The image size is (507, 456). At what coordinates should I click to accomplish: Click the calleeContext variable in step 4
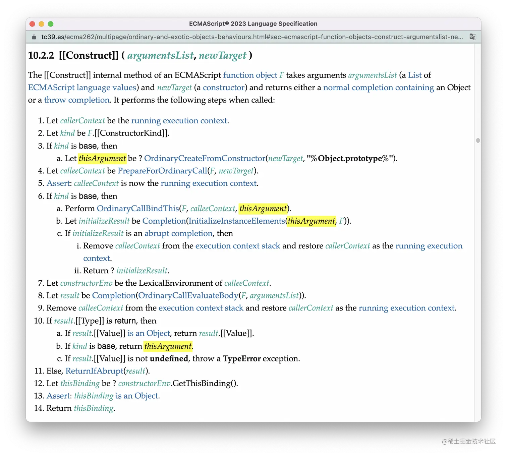point(82,171)
